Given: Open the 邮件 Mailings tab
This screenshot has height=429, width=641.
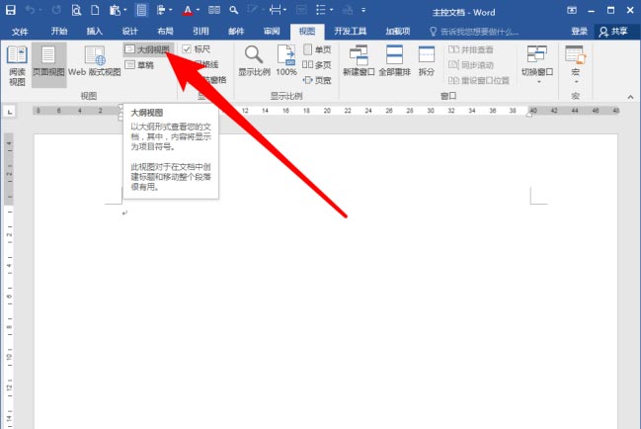Looking at the screenshot, I should [x=236, y=31].
